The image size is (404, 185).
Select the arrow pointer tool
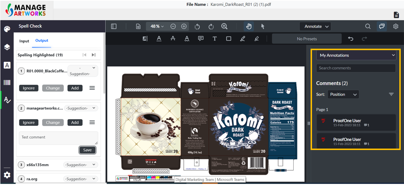coord(263,26)
